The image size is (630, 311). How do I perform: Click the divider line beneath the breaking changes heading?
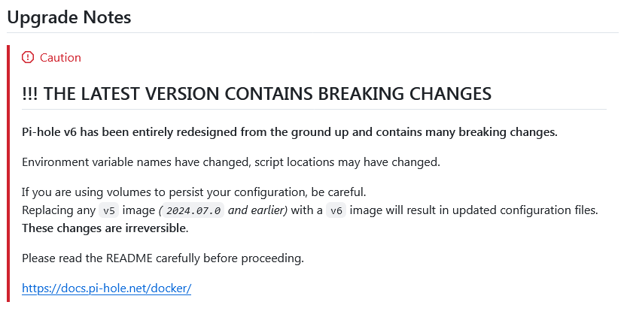(x=314, y=109)
